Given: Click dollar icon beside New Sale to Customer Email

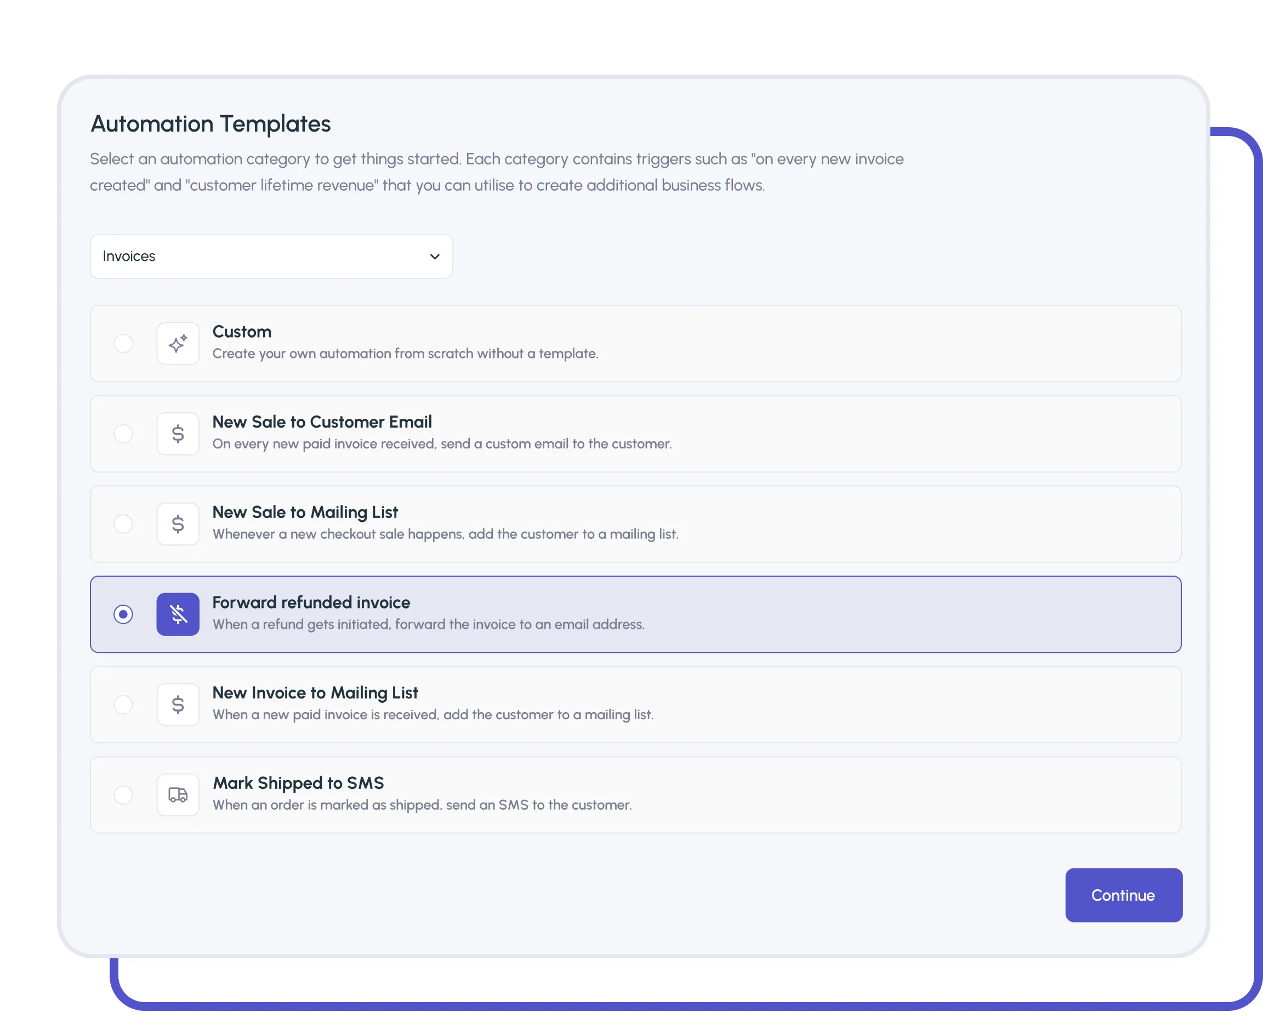Looking at the screenshot, I should pyautogui.click(x=178, y=434).
